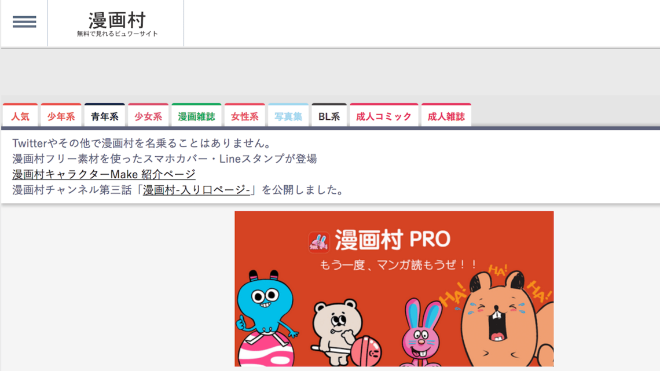Screen dimensions: 660x371
Task: Select the 人気 tab
Action: click(20, 116)
